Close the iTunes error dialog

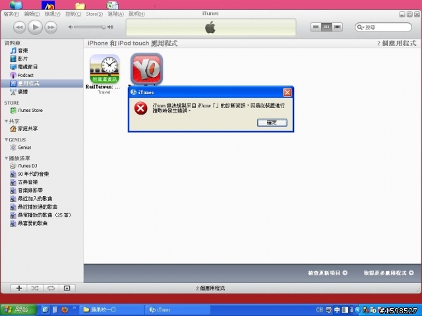click(x=287, y=92)
